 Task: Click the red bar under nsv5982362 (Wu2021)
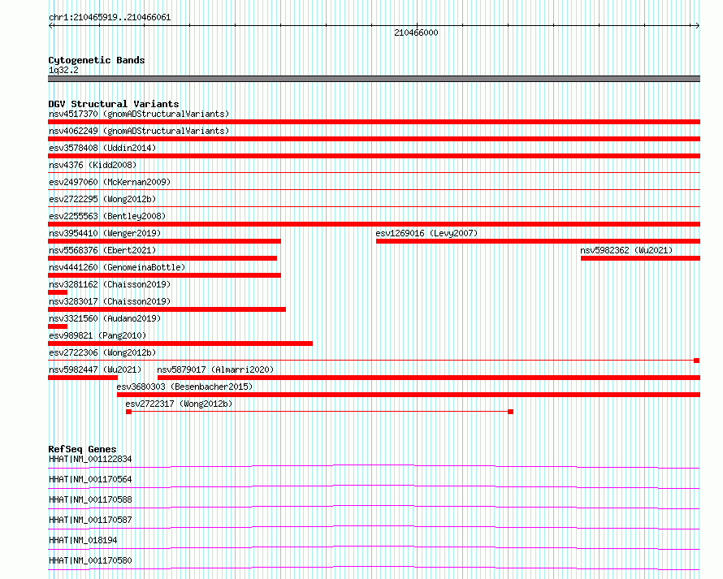point(640,258)
